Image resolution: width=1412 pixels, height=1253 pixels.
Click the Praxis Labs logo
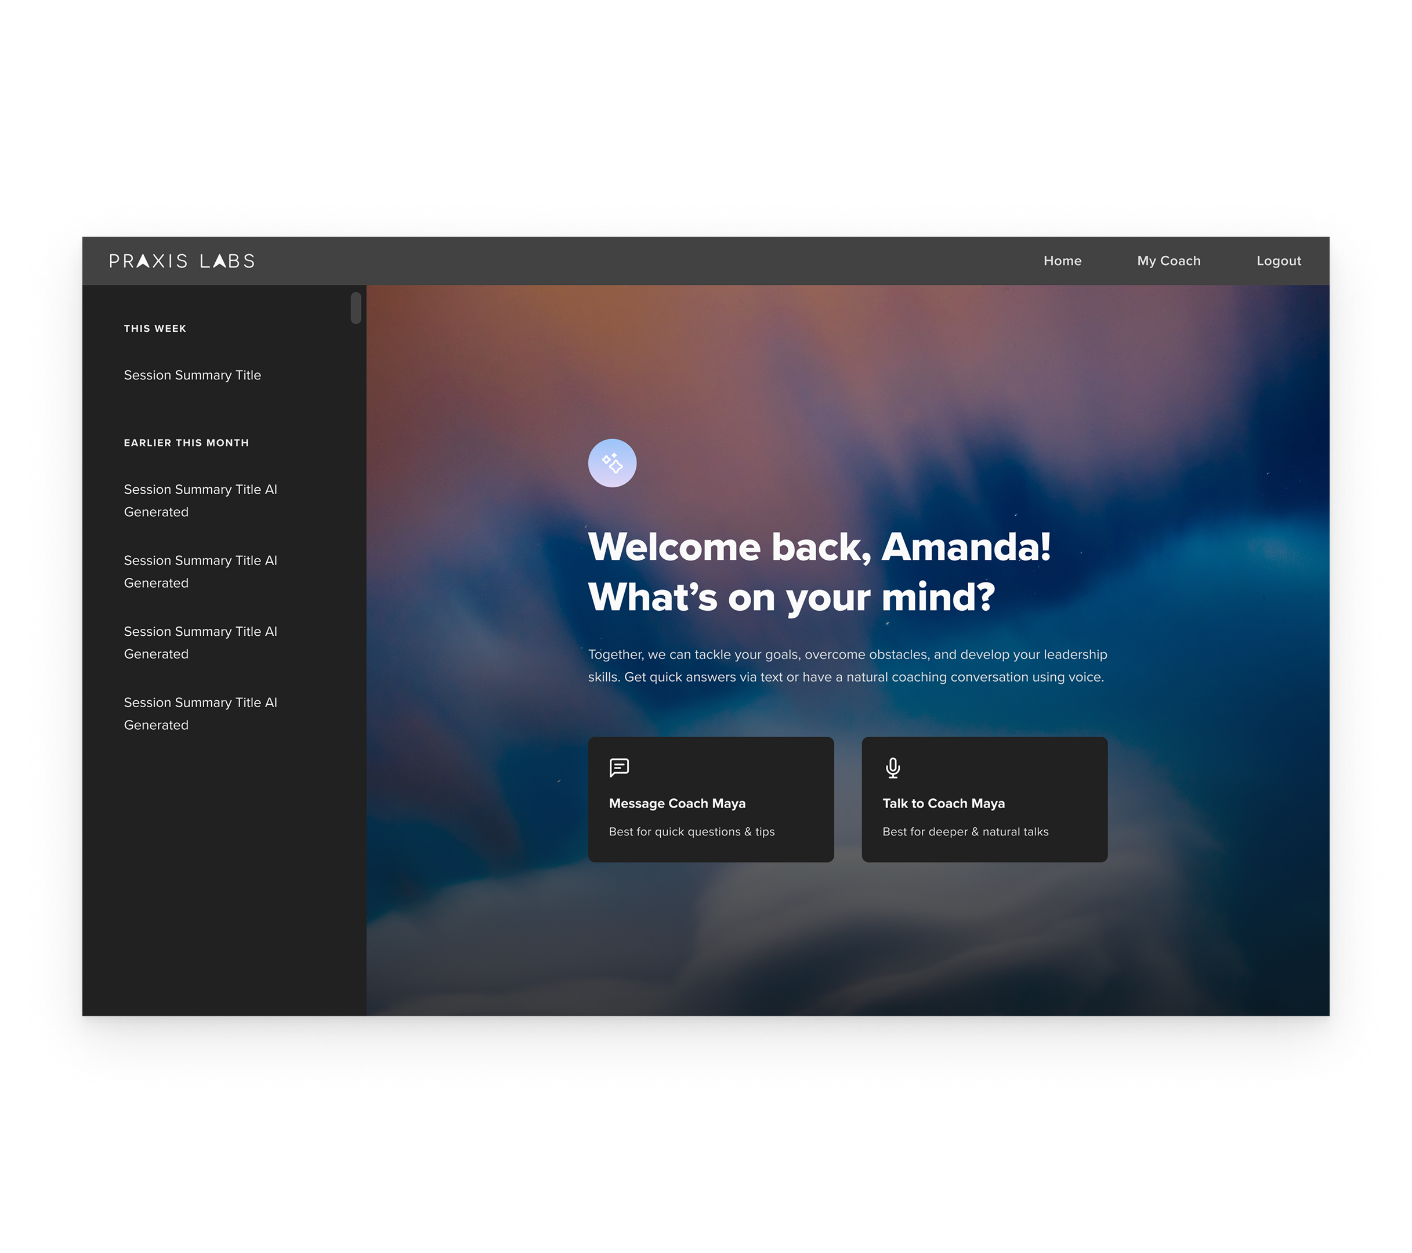(x=182, y=261)
